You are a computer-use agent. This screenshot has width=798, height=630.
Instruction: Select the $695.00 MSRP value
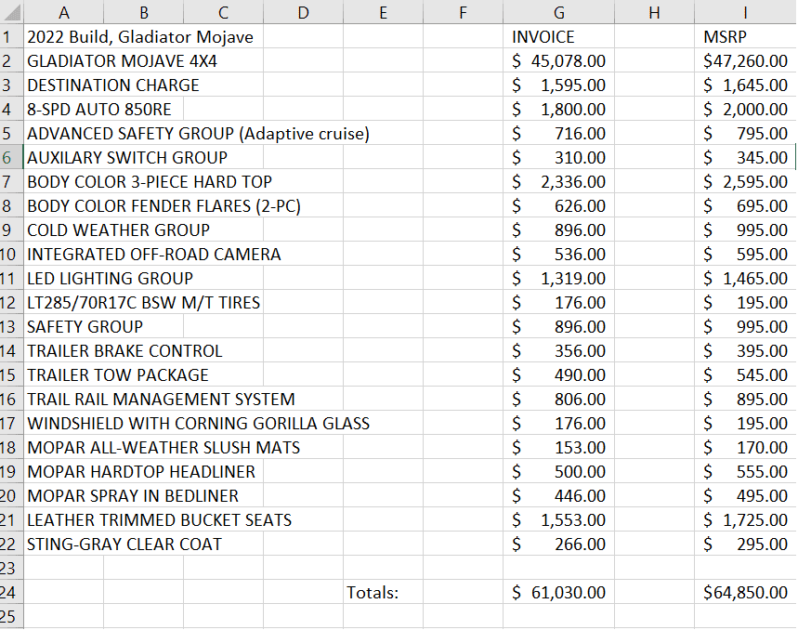coord(745,205)
